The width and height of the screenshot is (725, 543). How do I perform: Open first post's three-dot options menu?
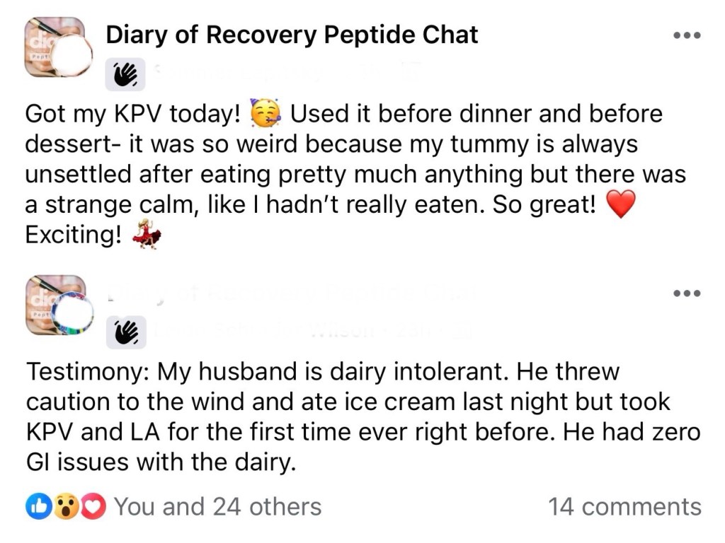(686, 35)
